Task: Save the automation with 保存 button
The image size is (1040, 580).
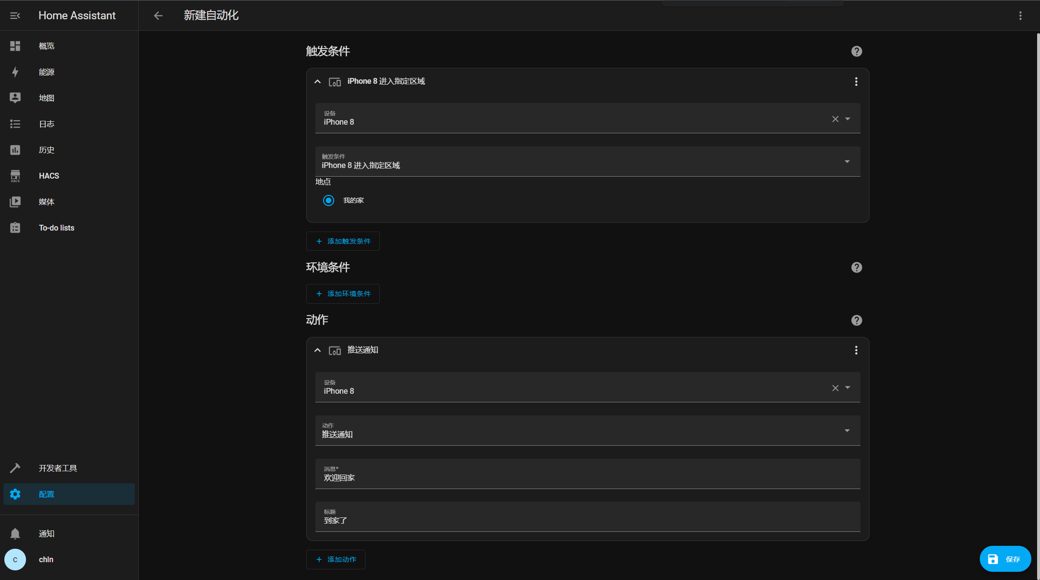Action: pos(1005,559)
